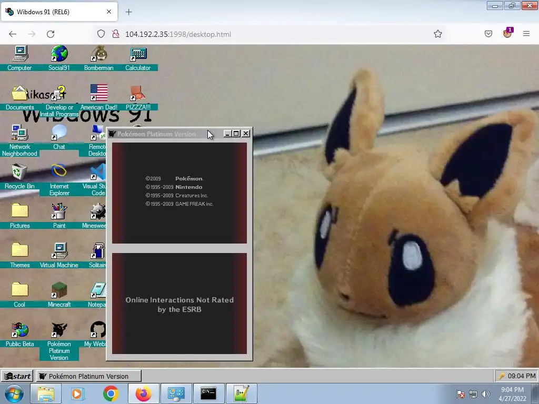Close the Wibdows 91 browser tab
Screen dimensions: 539x404
tap(109, 12)
